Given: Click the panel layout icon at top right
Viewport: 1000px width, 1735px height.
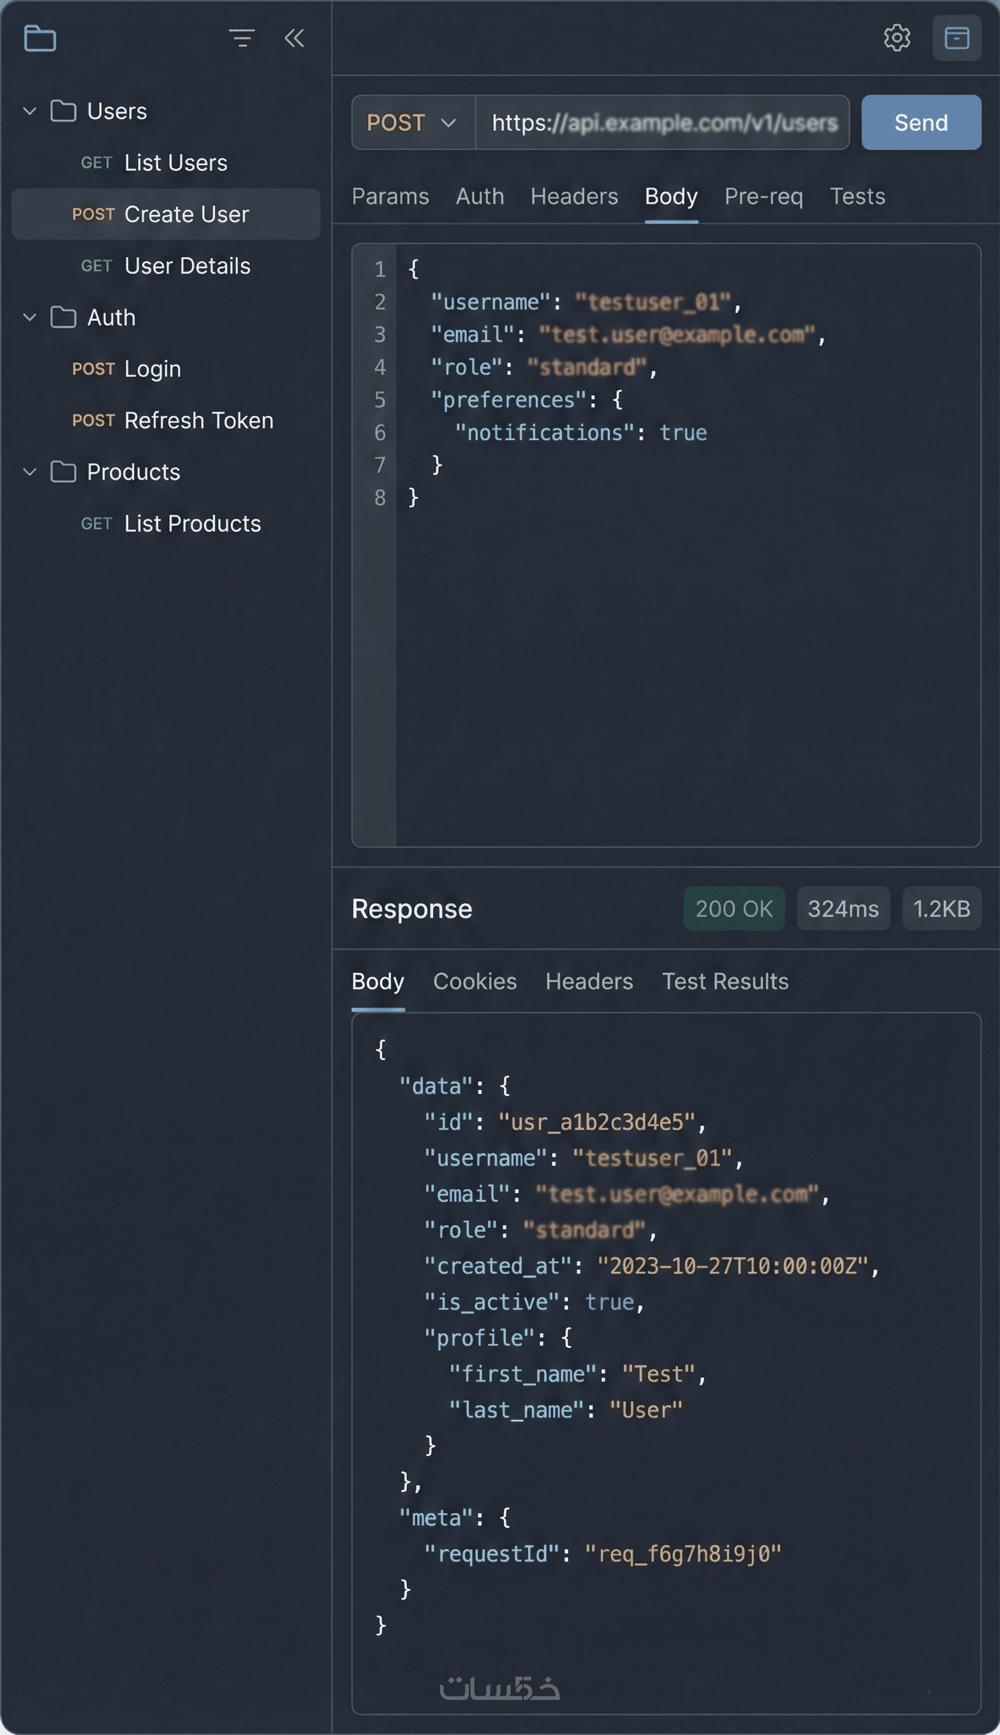Looking at the screenshot, I should pos(956,38).
